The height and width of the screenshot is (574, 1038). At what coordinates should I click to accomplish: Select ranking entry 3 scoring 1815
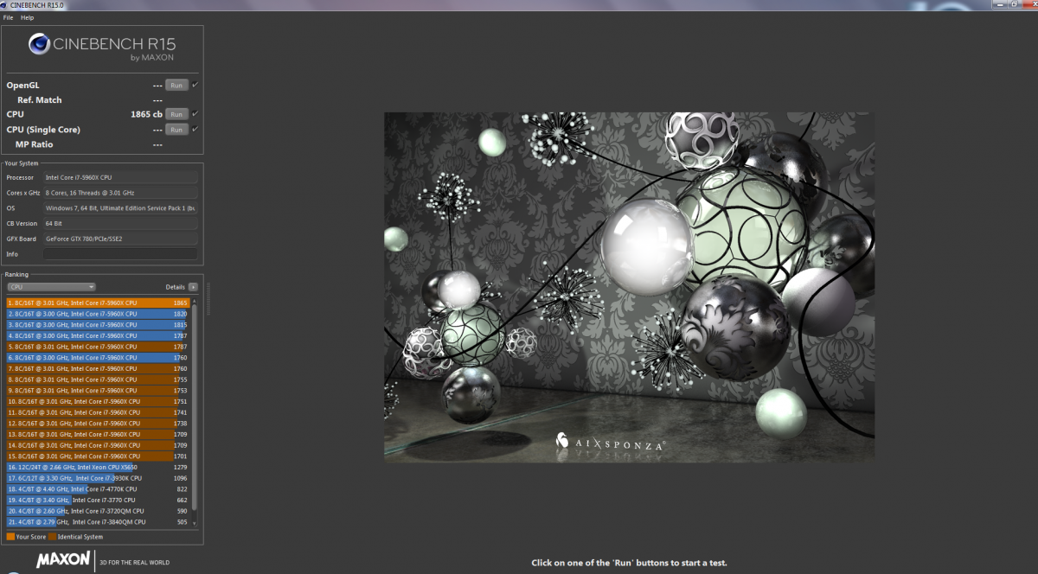tap(98, 325)
